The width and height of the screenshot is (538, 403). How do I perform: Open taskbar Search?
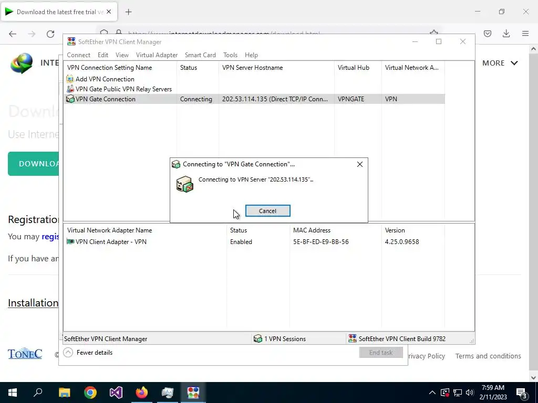coord(38,393)
